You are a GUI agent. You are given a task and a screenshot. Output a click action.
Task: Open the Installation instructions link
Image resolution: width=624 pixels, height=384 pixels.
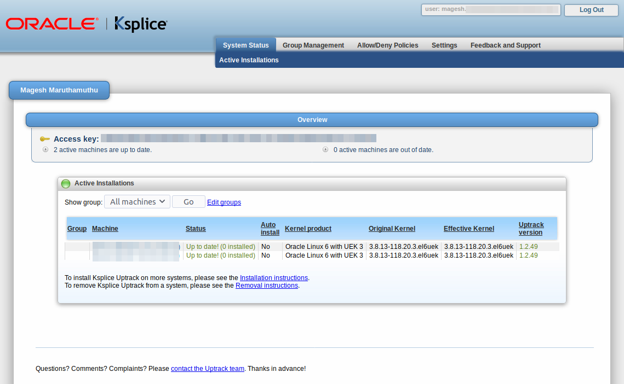274,278
